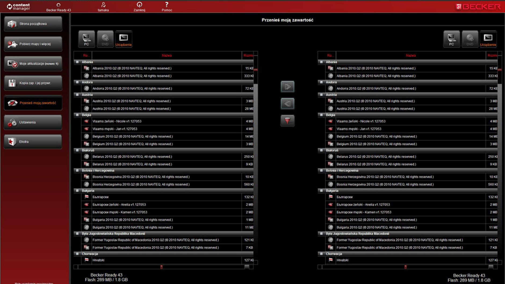Select PC source in left panel
Image resolution: width=505 pixels, height=284 pixels.
coord(86,39)
